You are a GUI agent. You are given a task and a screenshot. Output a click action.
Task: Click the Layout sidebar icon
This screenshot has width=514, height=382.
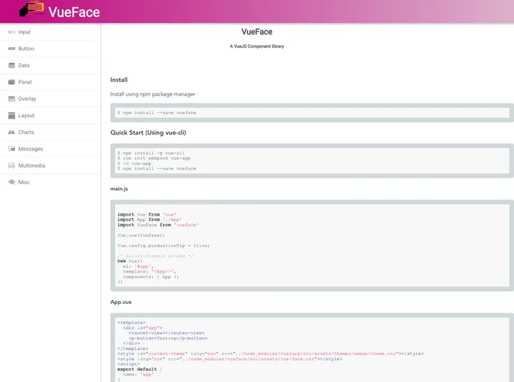tap(11, 115)
